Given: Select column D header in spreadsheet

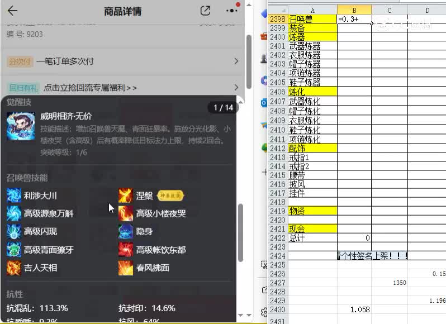Looking at the screenshot, I should [x=427, y=11].
